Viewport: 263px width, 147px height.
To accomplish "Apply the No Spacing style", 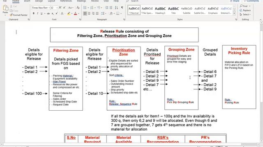I will [x=147, y=10].
